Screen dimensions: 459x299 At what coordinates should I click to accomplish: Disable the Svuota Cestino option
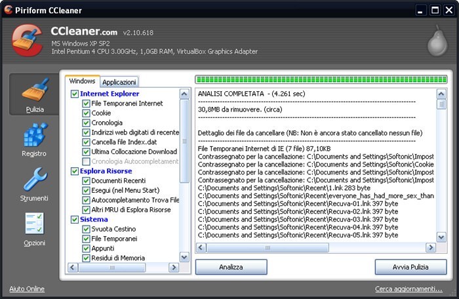(x=86, y=229)
